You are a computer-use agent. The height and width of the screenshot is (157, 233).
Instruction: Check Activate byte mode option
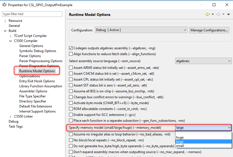click(x=71, y=103)
